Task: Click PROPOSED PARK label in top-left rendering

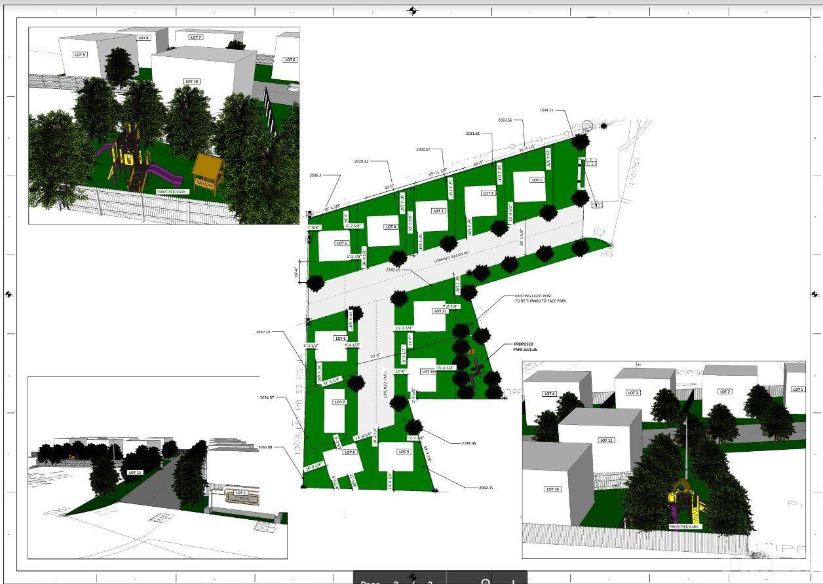Action: (170, 192)
